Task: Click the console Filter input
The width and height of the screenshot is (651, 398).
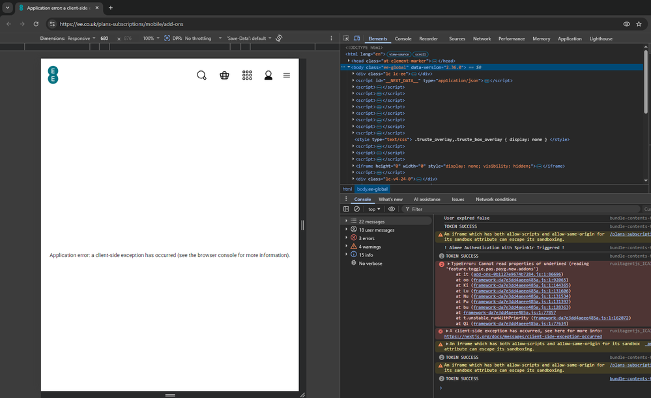Action: tap(521, 209)
